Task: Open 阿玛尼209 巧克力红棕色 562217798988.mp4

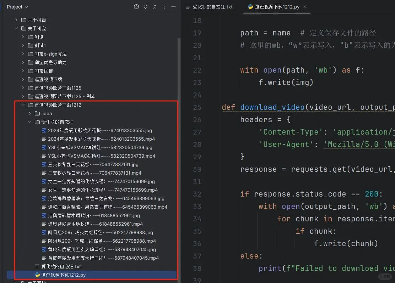Action: pos(102,241)
